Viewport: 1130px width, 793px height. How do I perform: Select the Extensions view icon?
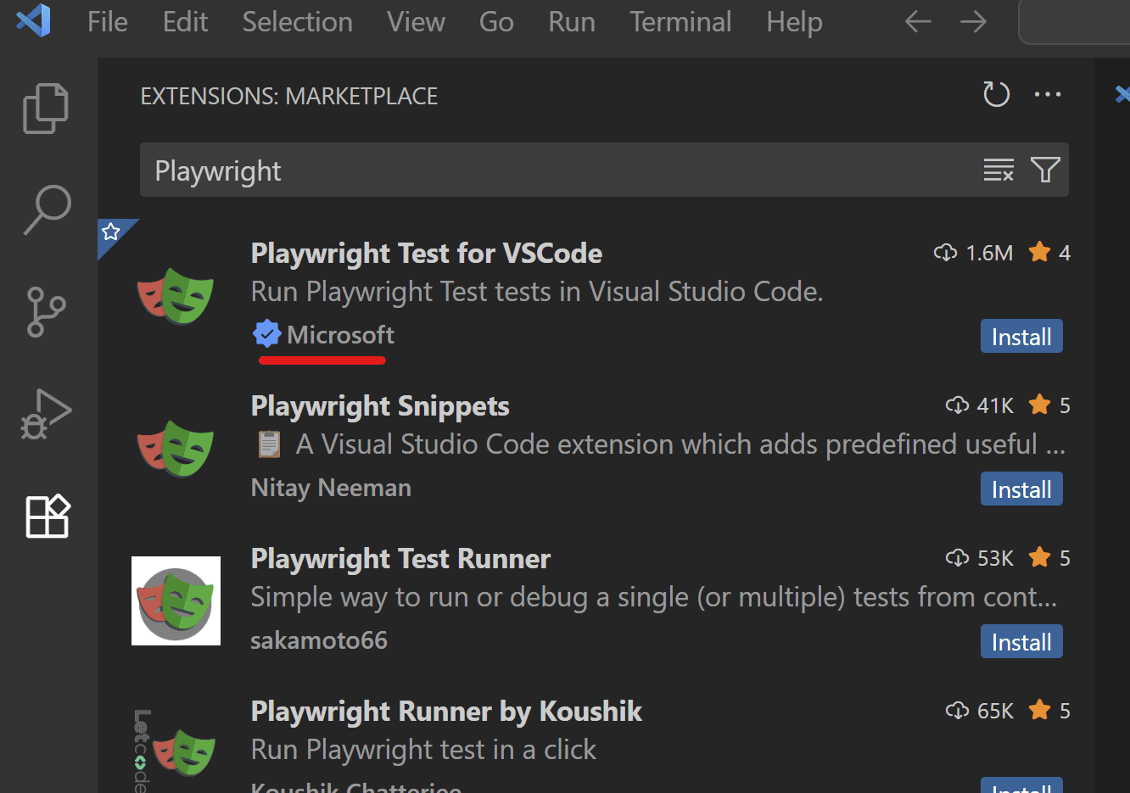(47, 516)
